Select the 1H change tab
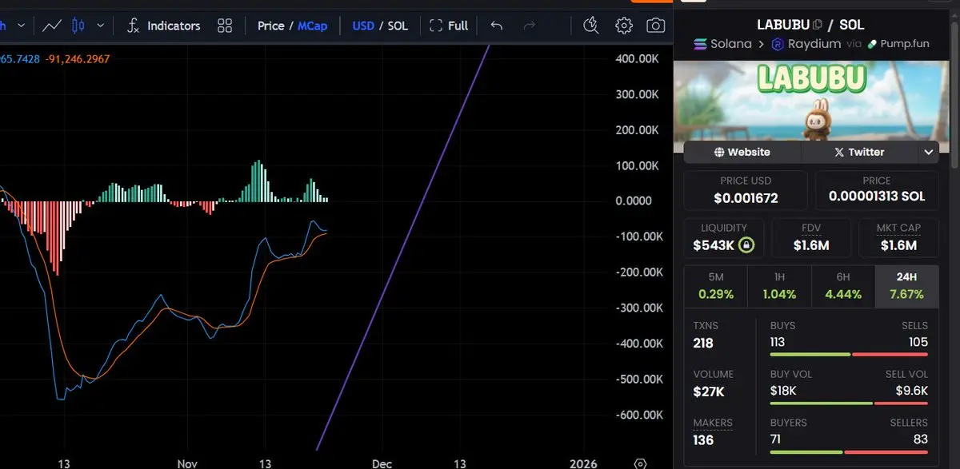This screenshot has width=960, height=469. [779, 286]
